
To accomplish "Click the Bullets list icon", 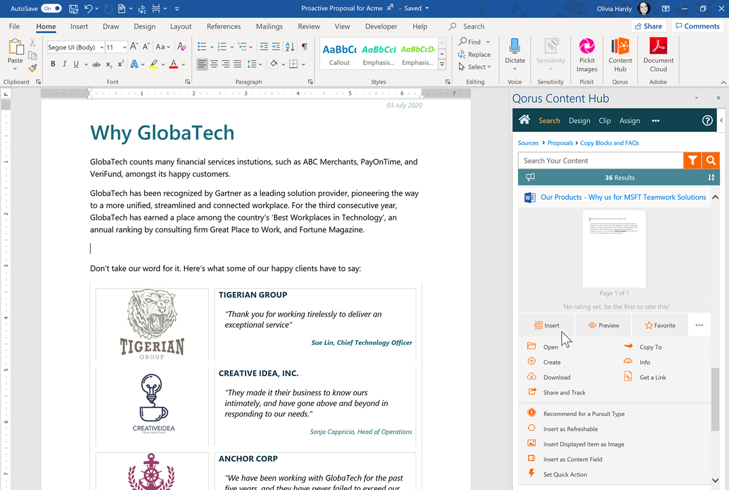I will (x=202, y=47).
